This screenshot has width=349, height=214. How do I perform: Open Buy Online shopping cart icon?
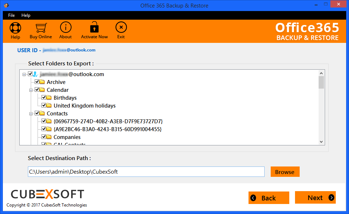tap(41, 28)
